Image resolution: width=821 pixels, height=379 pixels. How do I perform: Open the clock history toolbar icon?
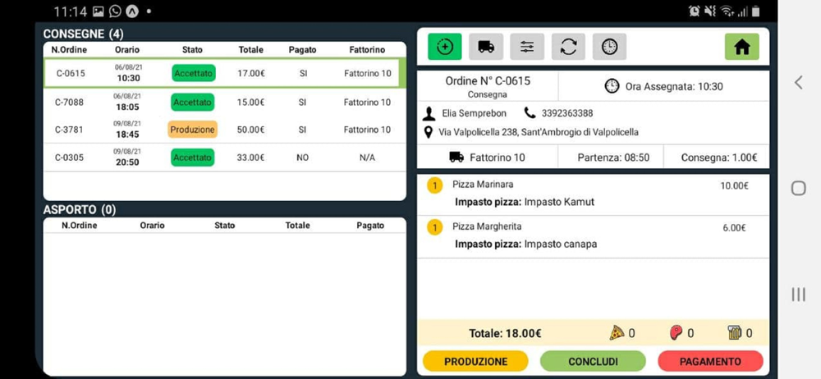[609, 47]
